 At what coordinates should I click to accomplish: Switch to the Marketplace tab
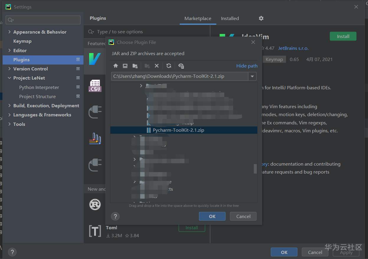click(198, 18)
